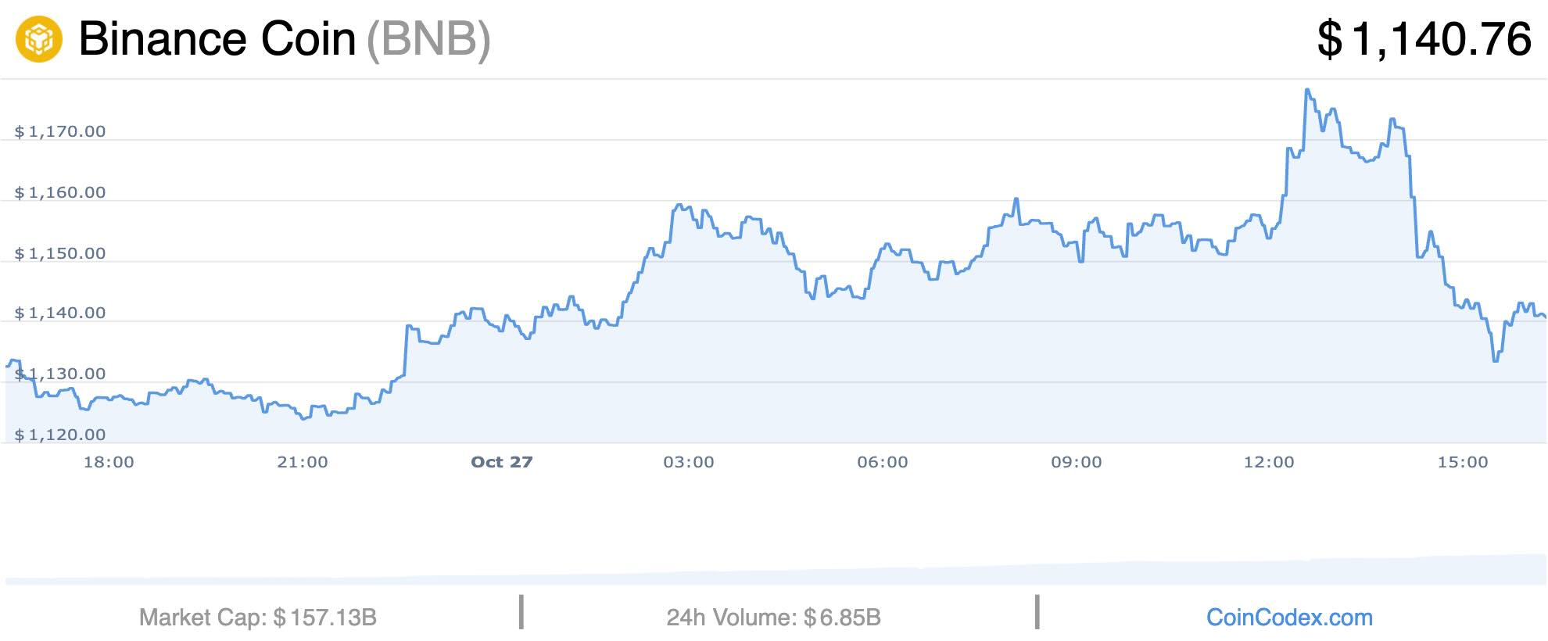
Task: Click the $1,150.00 price axis label
Action: tap(60, 253)
